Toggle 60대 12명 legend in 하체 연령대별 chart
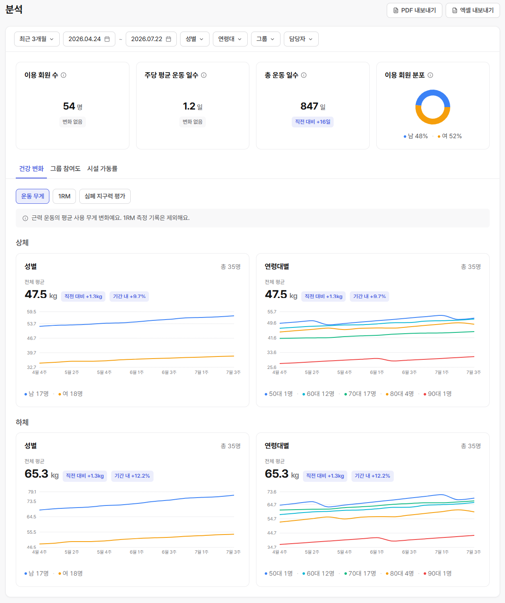This screenshot has height=603, width=505. (318, 574)
